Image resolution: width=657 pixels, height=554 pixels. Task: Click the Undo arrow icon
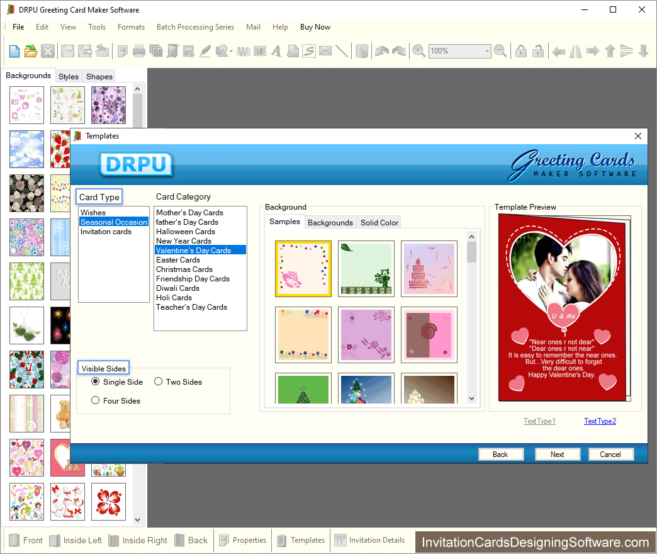382,51
